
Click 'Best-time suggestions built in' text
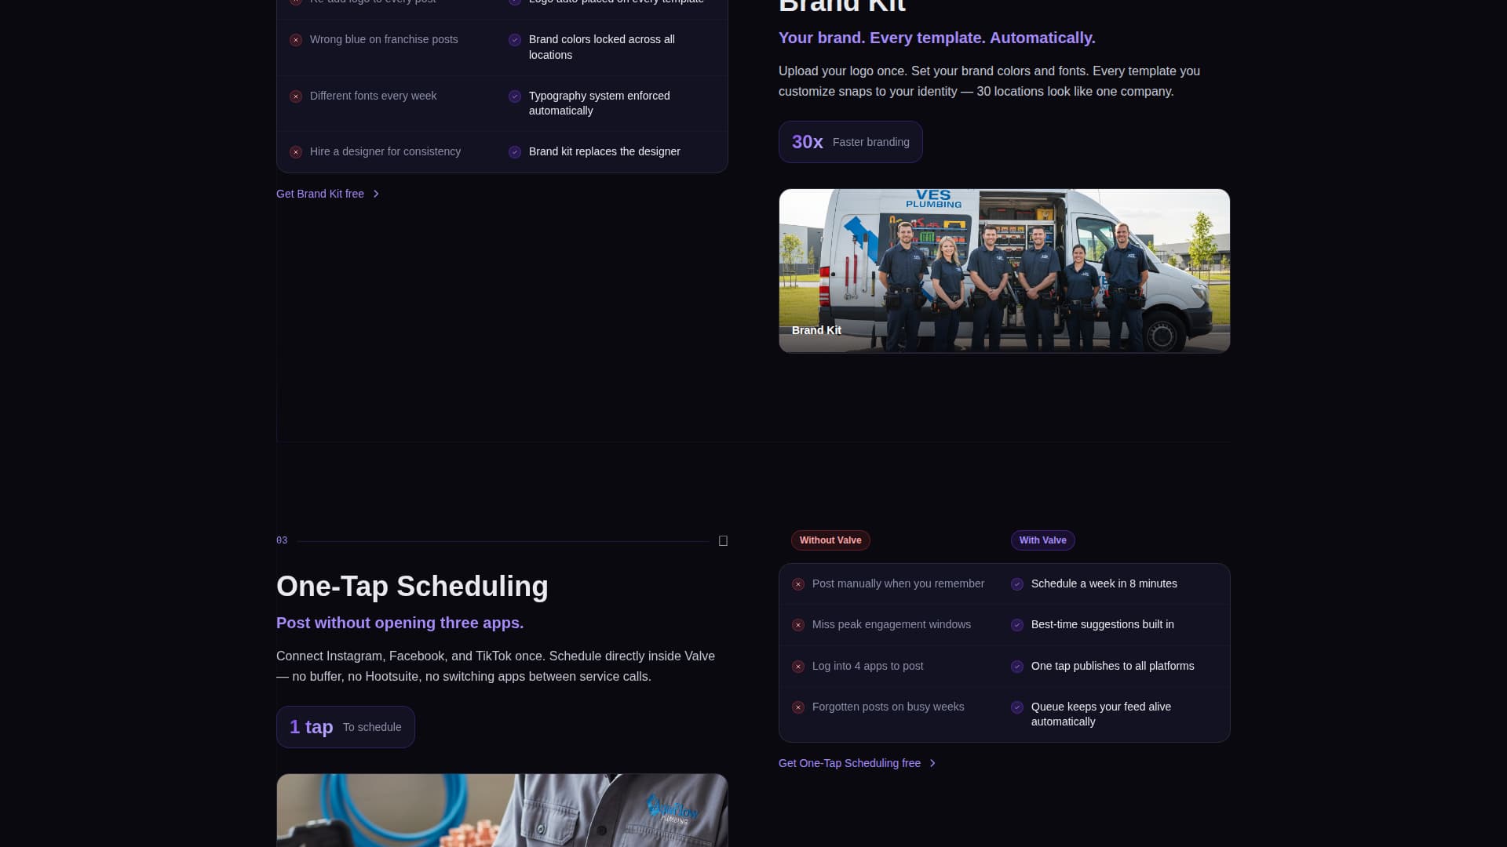pos(1102,624)
